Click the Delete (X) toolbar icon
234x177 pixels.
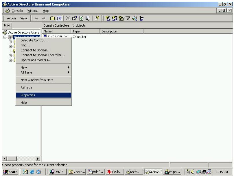click(x=68, y=18)
